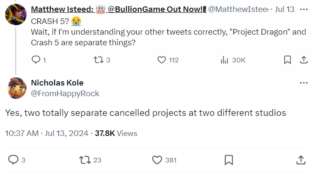Viewport: 313px width, 174px height.
Task: Share Matthew Isteed's tweet
Action: pos(304,60)
